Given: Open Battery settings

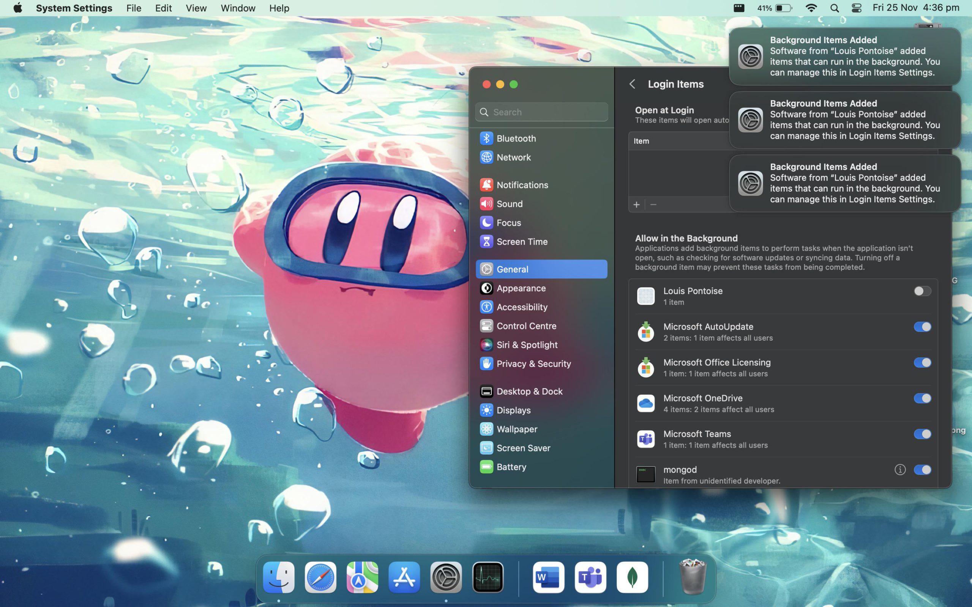Looking at the screenshot, I should click(x=541, y=467).
